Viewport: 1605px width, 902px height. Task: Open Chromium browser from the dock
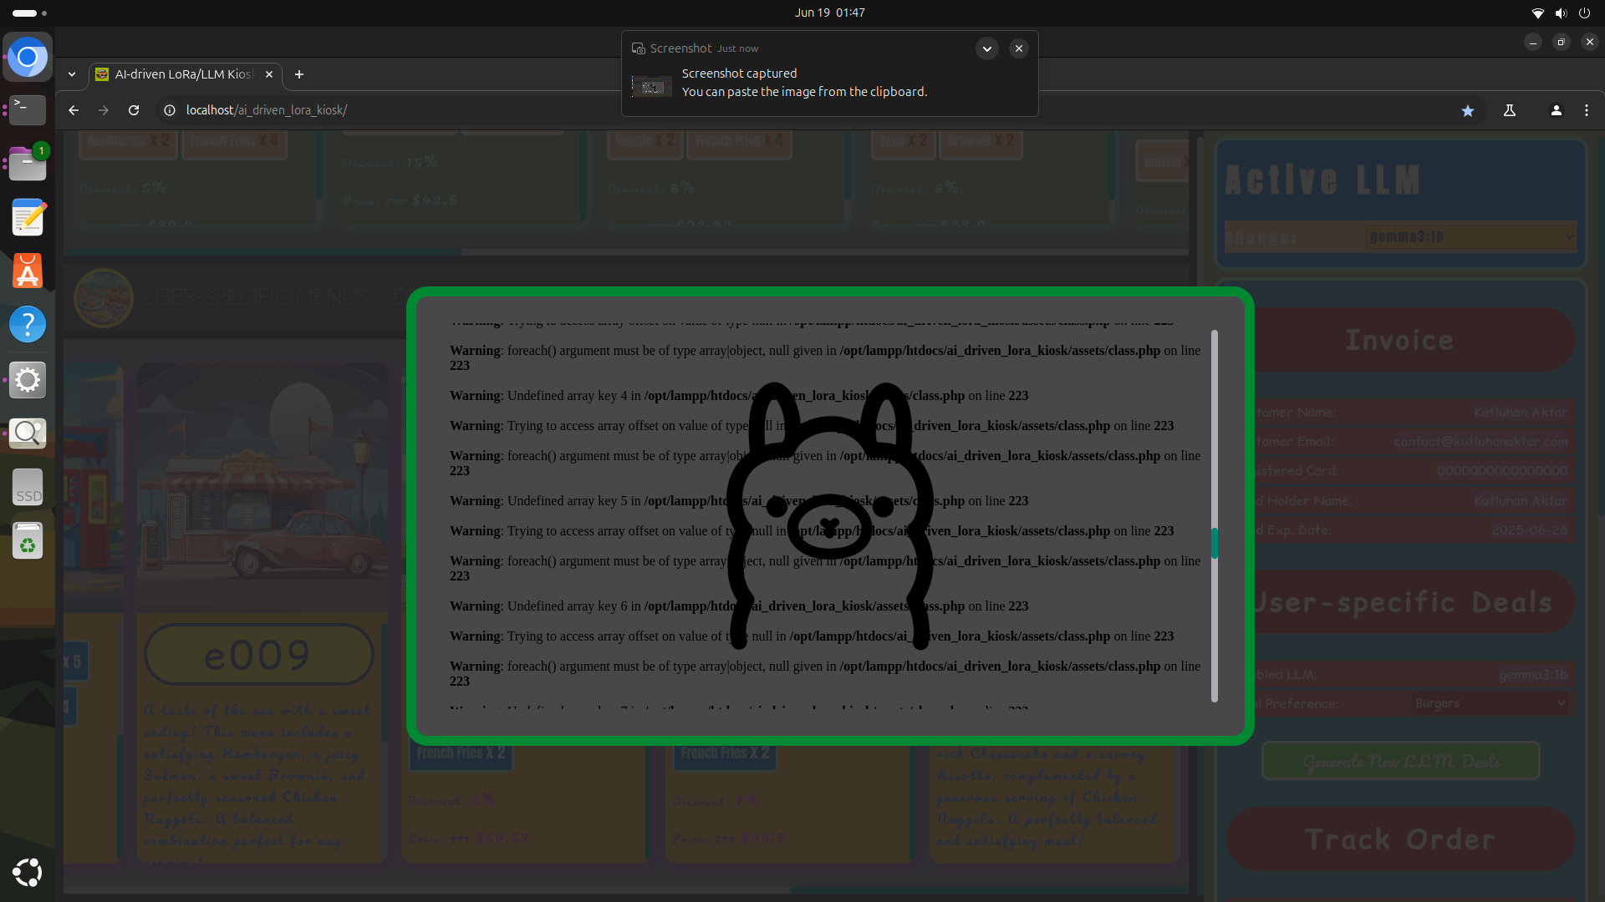point(28,57)
